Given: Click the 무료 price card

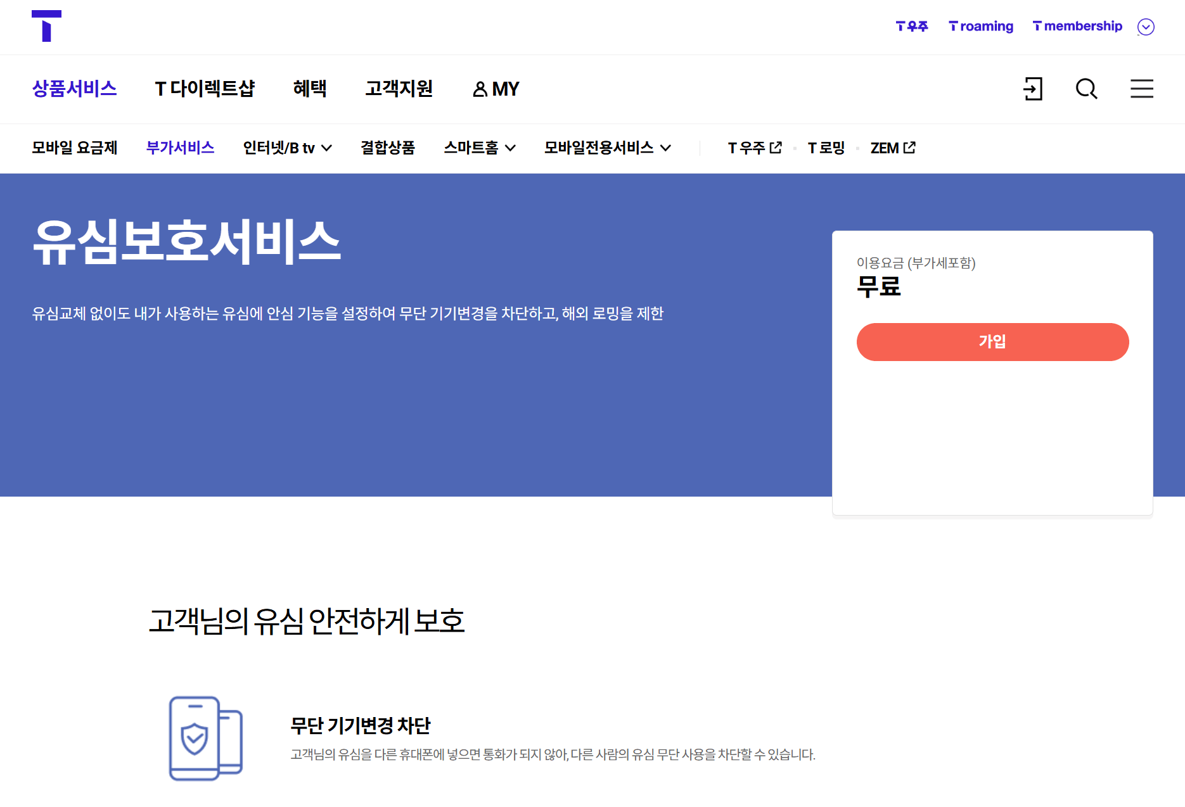Looking at the screenshot, I should (x=880, y=287).
